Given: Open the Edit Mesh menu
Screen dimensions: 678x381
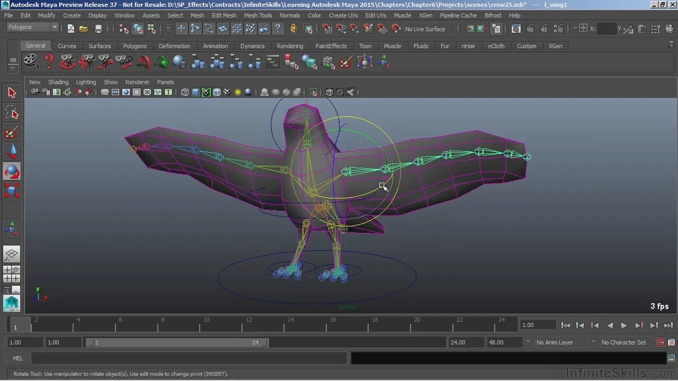Looking at the screenshot, I should (224, 15).
